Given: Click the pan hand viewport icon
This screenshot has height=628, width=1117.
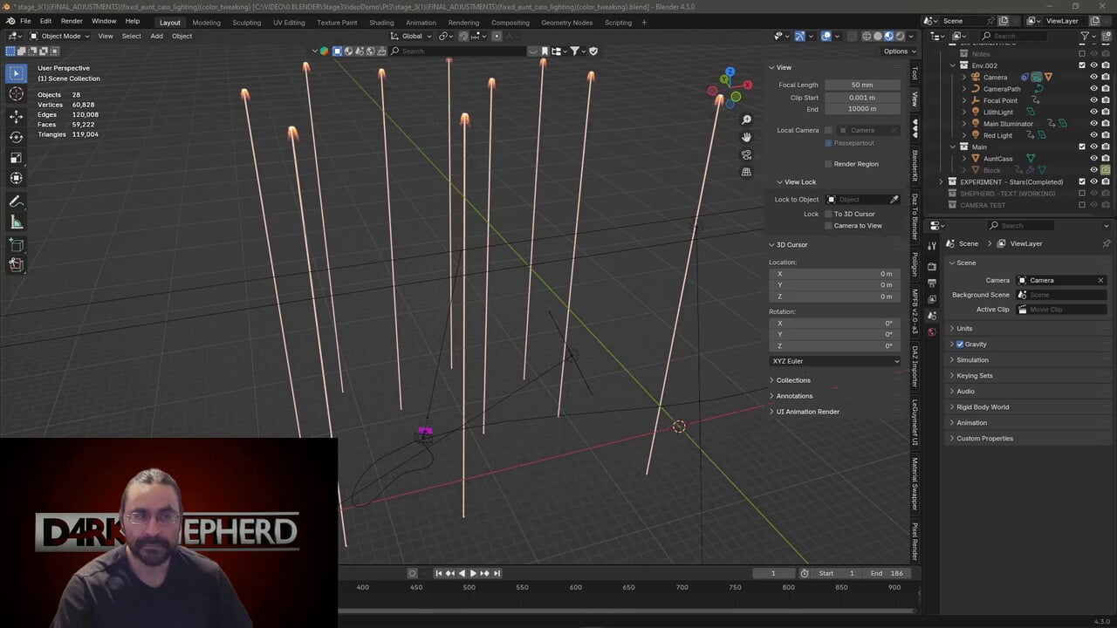Looking at the screenshot, I should click(x=746, y=137).
